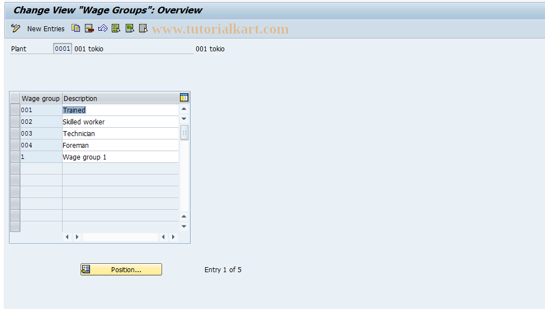
Task: Select row selector for wage group 003
Action: pyautogui.click(x=15, y=133)
